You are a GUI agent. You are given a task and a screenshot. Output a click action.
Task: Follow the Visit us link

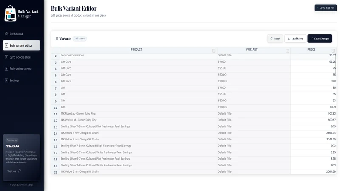click(x=14, y=171)
